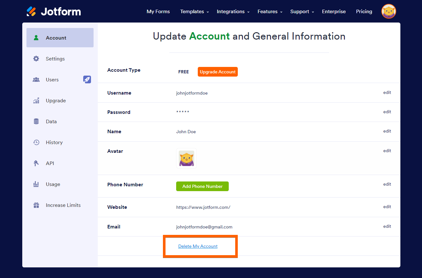Edit the Avatar
This screenshot has height=278, width=422.
(387, 151)
